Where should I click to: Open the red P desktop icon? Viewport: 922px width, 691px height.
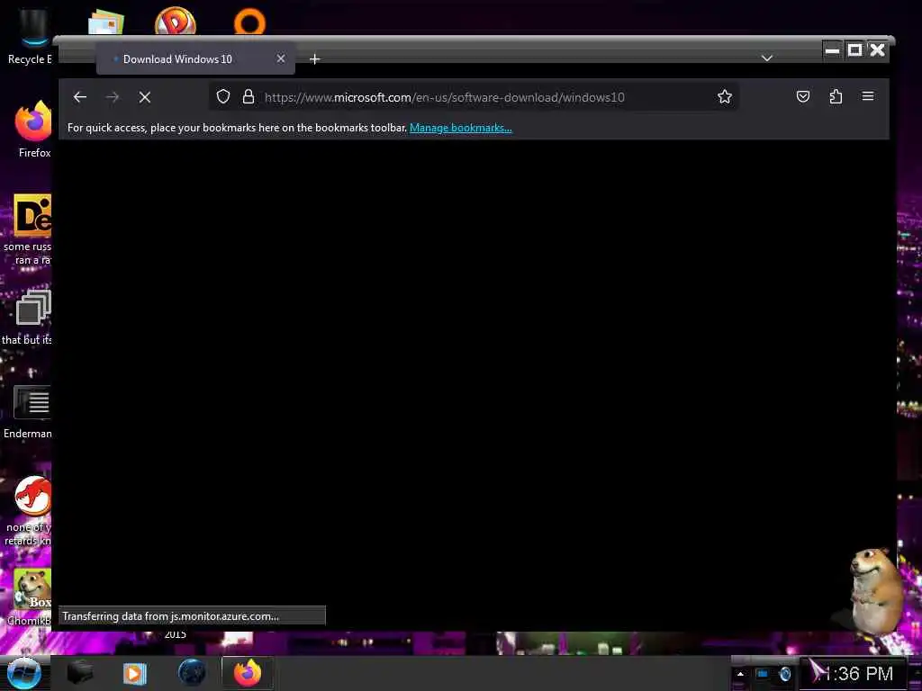176,22
